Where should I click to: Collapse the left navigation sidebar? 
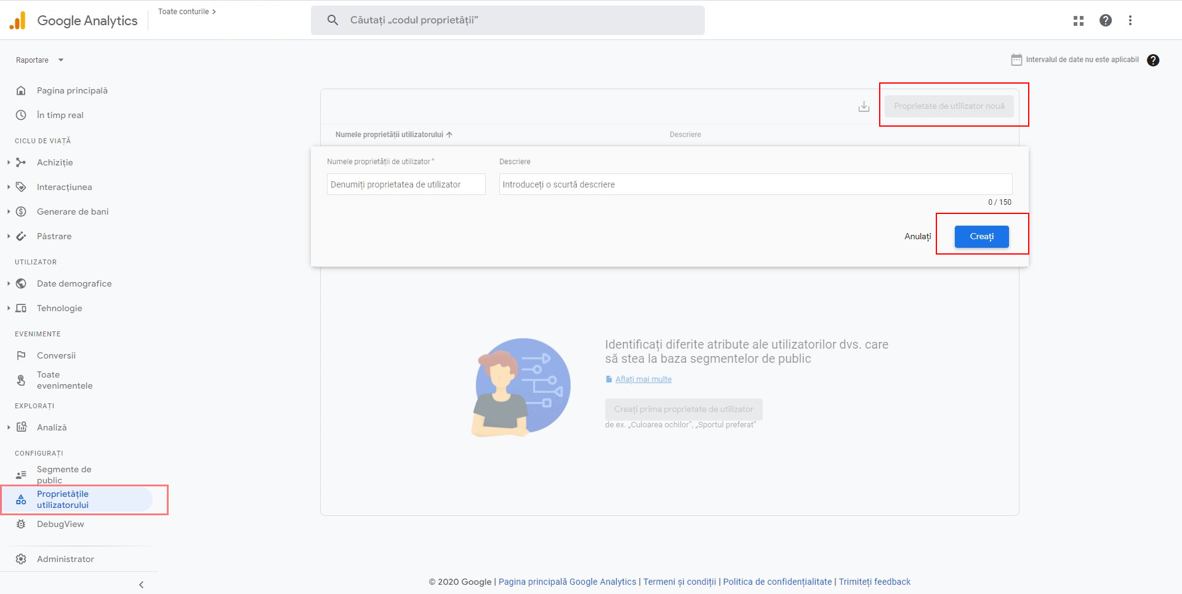click(x=141, y=585)
